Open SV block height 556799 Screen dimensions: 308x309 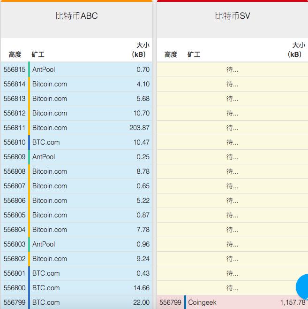tap(170, 302)
